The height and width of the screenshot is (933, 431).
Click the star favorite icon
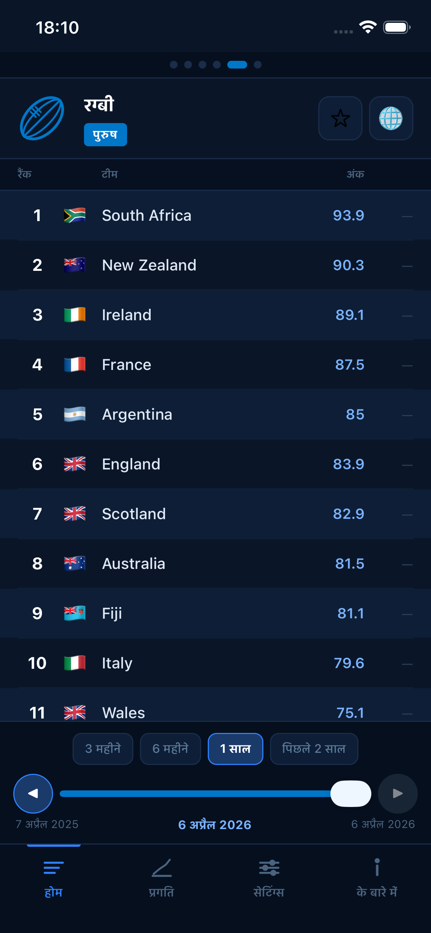[x=340, y=119]
